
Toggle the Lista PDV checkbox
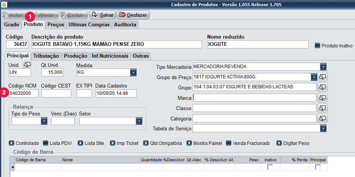pyautogui.click(x=46, y=143)
